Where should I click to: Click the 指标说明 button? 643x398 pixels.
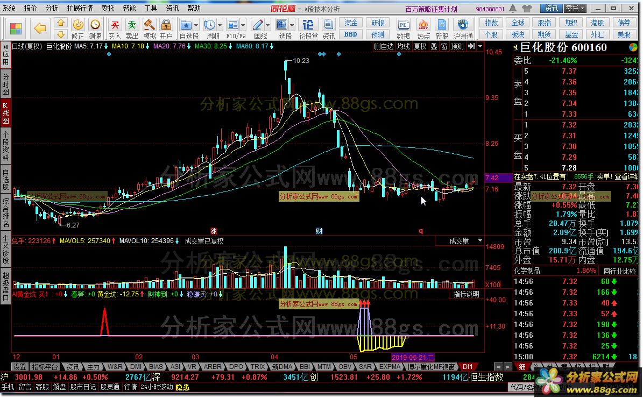[467, 294]
